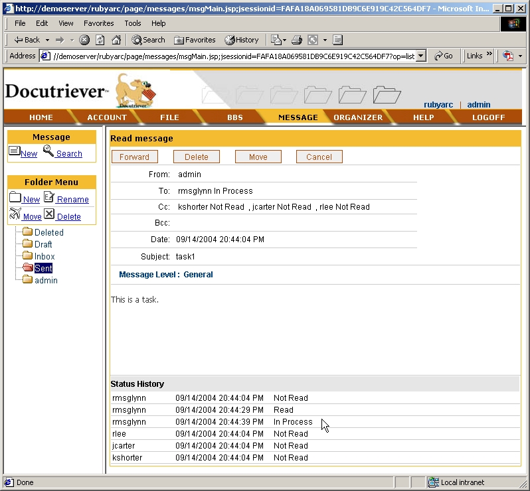This screenshot has width=530, height=491.
Task: Open the Inbox folder in the tree
Action: click(44, 257)
